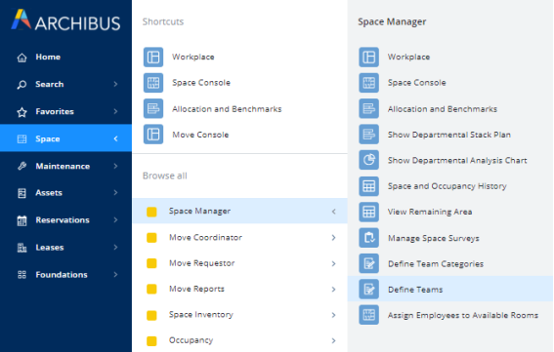Click the Define Teams edit icon

[369, 290]
